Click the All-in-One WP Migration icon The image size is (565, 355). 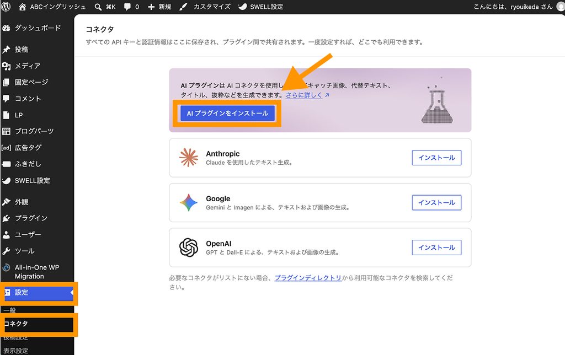click(x=6, y=267)
